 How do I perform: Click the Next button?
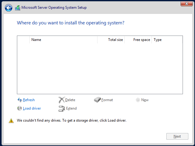tap(177, 136)
